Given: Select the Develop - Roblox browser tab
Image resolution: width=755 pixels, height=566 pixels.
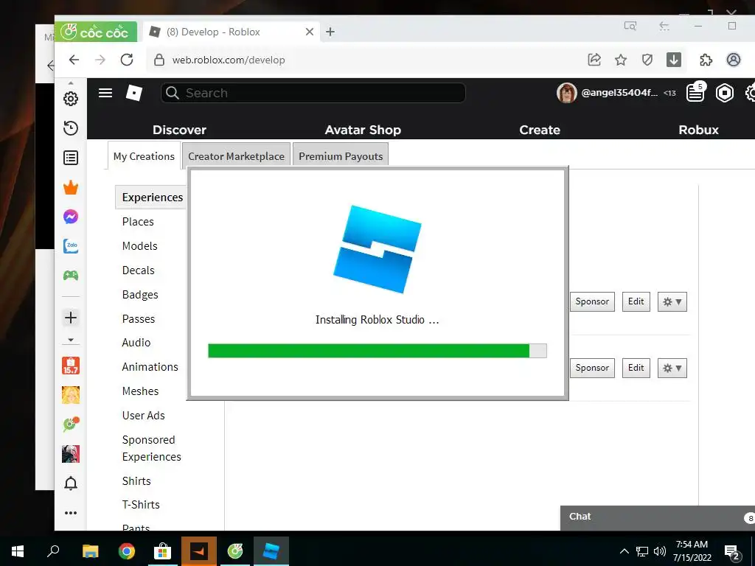Looking at the screenshot, I should coord(231,32).
